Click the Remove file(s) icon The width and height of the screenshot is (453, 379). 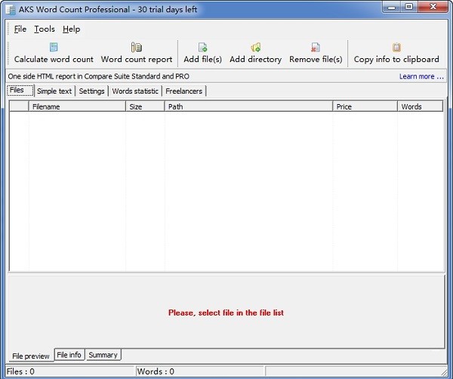pyautogui.click(x=316, y=47)
